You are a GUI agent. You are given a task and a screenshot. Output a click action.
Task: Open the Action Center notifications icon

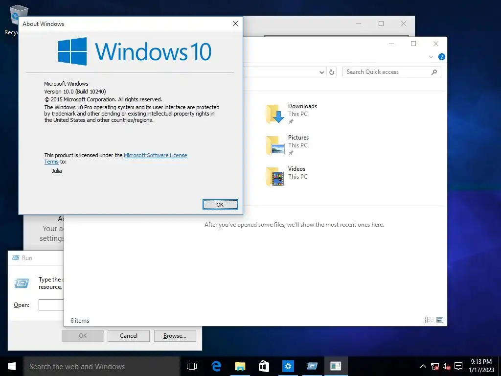click(x=458, y=366)
